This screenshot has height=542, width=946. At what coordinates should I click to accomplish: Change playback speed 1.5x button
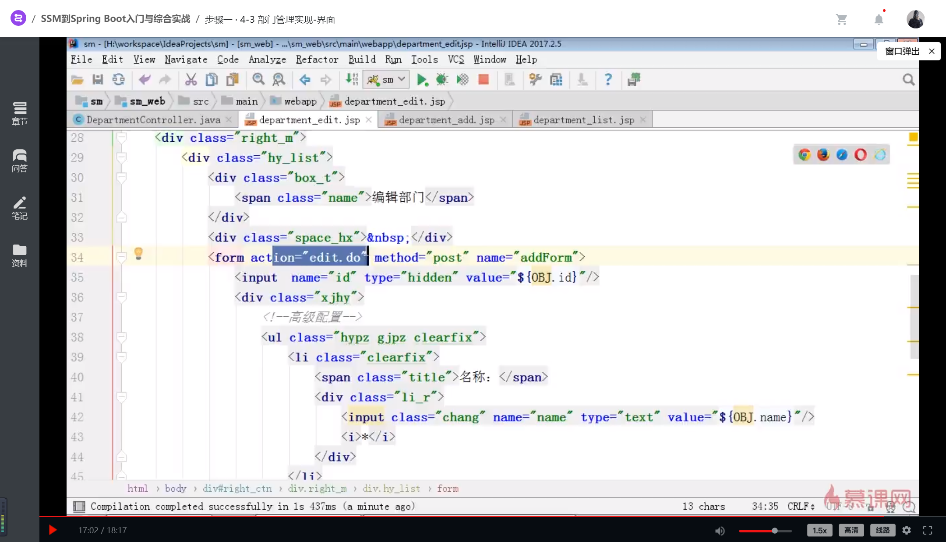coord(819,530)
